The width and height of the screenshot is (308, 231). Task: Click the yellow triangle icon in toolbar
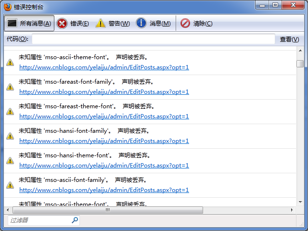tap(101, 23)
